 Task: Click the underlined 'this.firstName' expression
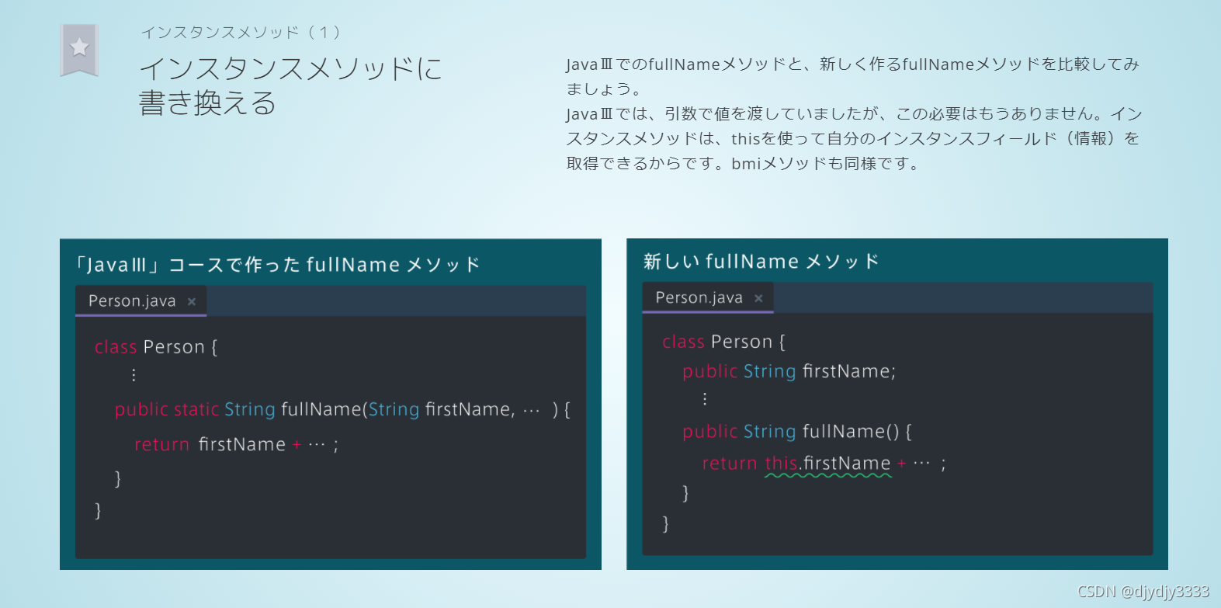[827, 464]
